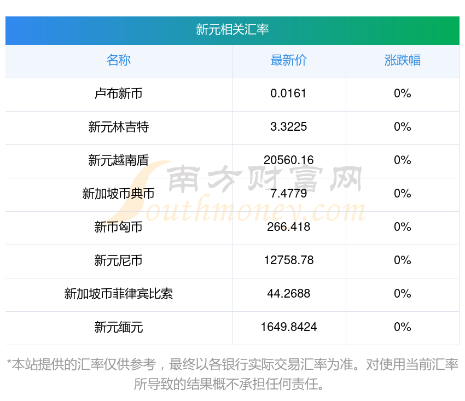Select the 新元尼币 row name
The height and width of the screenshot is (401, 465).
click(119, 260)
